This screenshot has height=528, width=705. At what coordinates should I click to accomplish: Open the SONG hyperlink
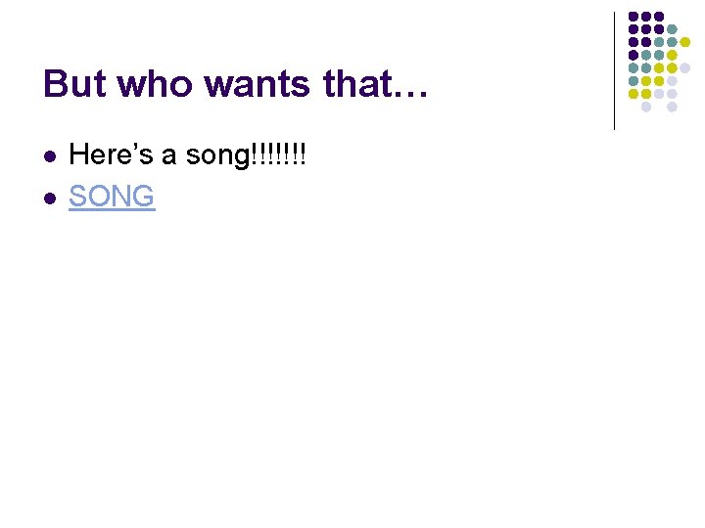click(x=112, y=197)
